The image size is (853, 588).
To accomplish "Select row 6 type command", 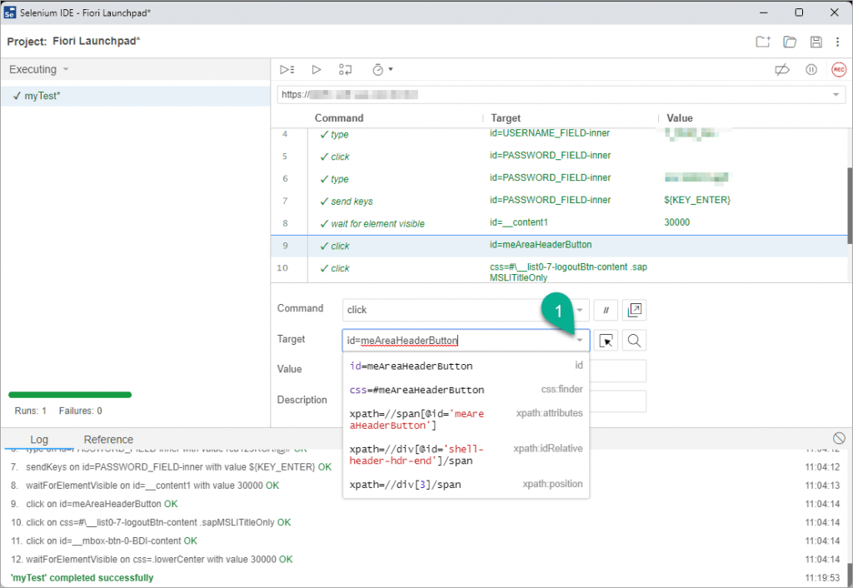I will (x=559, y=179).
